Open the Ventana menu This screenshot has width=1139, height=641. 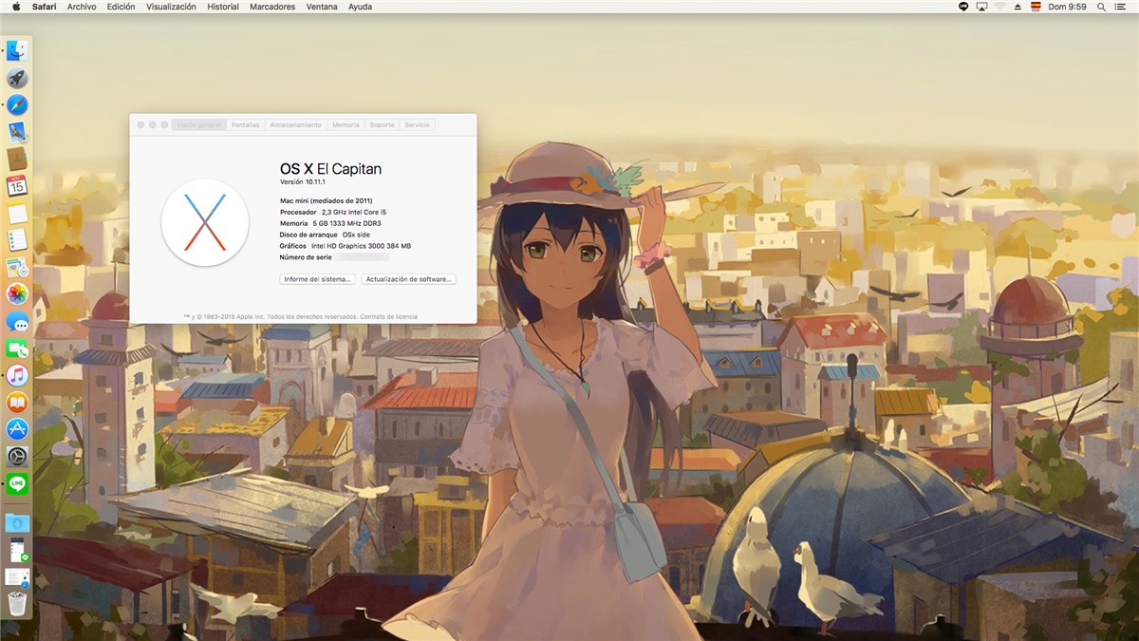coord(322,7)
